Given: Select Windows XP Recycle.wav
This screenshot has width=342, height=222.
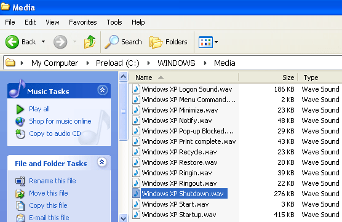Looking at the screenshot, I should (179, 152).
